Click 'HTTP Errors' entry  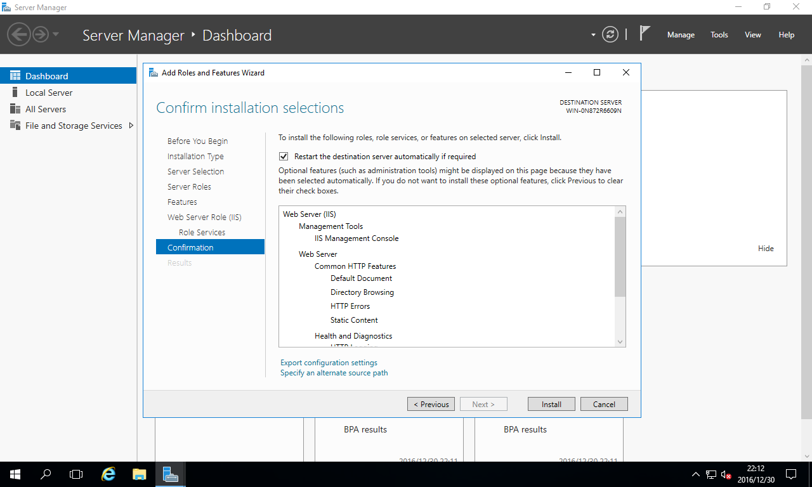pos(350,306)
